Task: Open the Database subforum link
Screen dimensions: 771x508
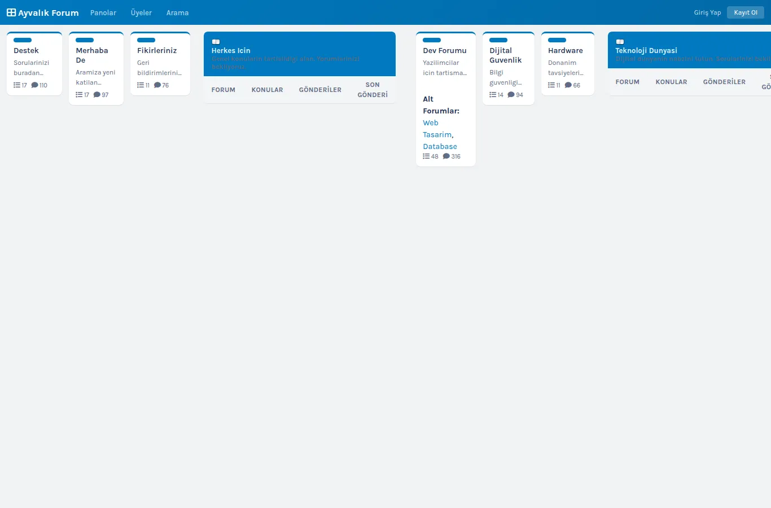Action: pos(440,146)
